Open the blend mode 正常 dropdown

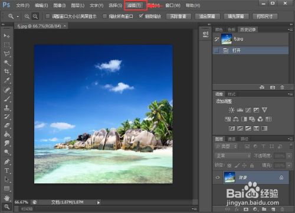[233, 156]
